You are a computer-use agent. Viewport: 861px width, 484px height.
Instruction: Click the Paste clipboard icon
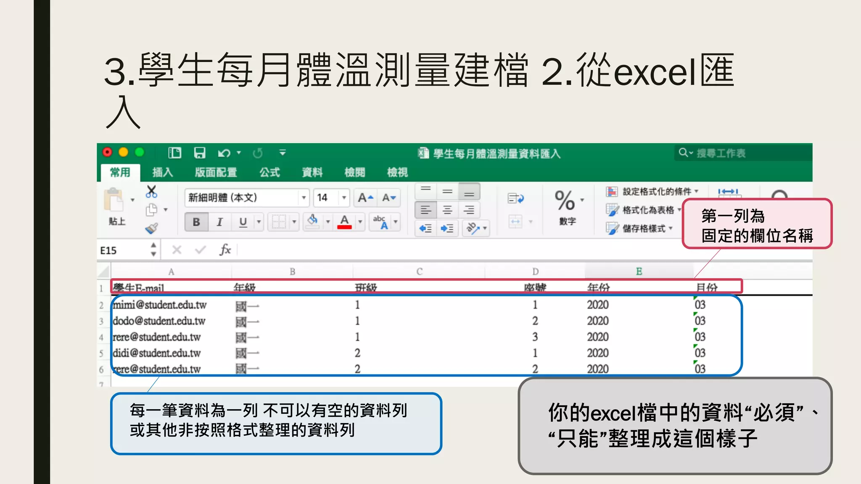[114, 200]
